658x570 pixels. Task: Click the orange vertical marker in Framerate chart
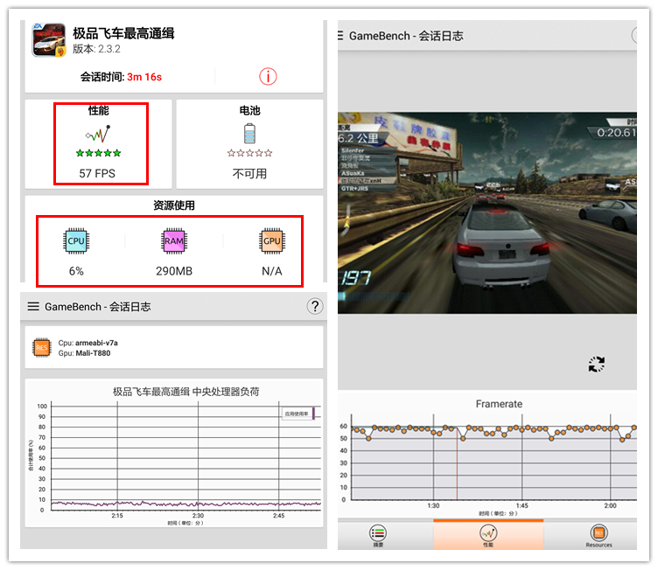(457, 463)
